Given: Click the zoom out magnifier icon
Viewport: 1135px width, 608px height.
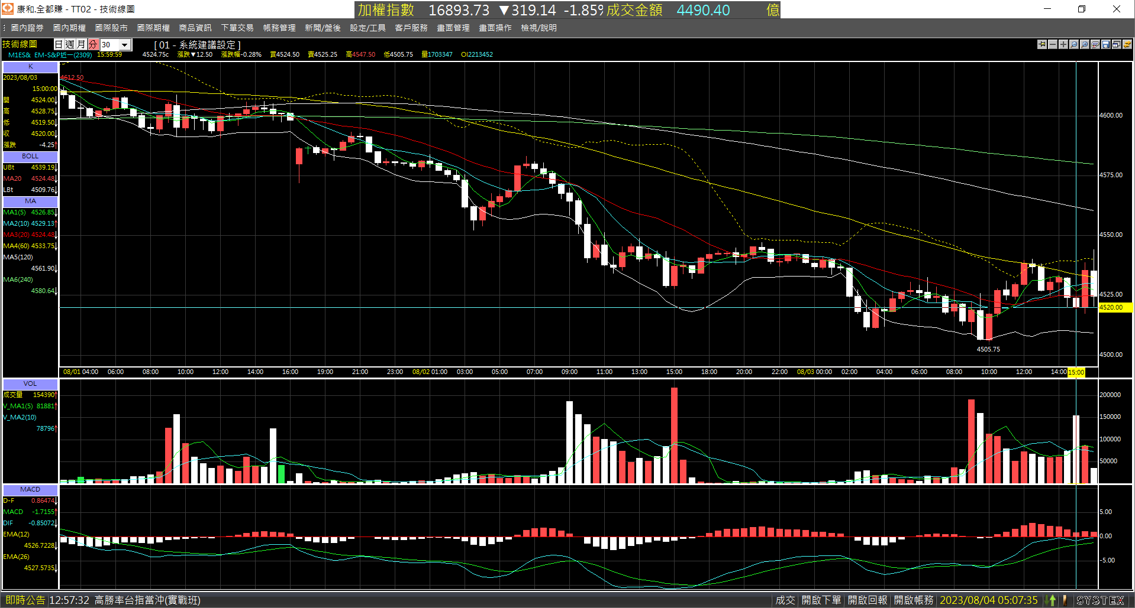Looking at the screenshot, I should [x=1074, y=44].
